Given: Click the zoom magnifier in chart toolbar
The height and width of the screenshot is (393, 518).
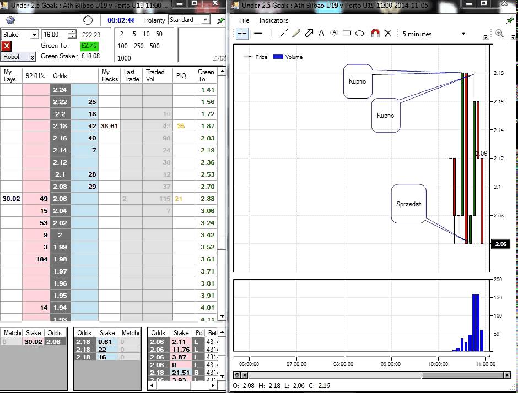Looking at the screenshot, I should pos(499,34).
